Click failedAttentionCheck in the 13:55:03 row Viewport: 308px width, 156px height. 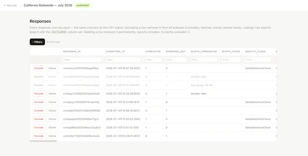pyautogui.click(x=258, y=119)
